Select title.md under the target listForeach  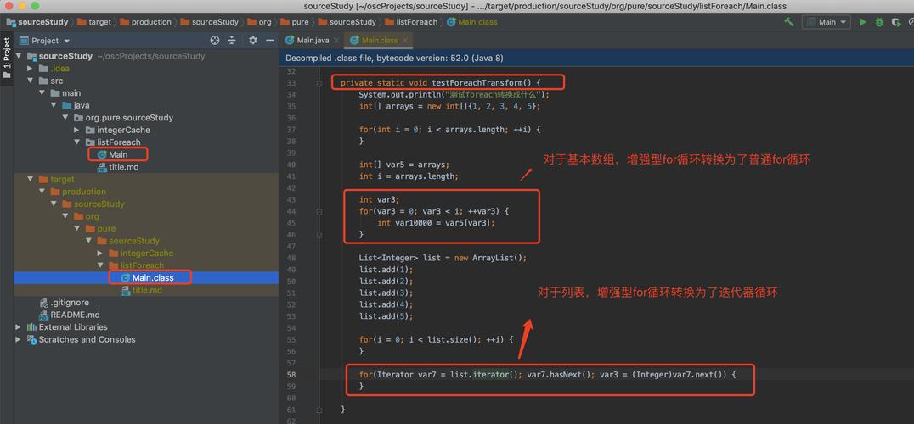(147, 290)
